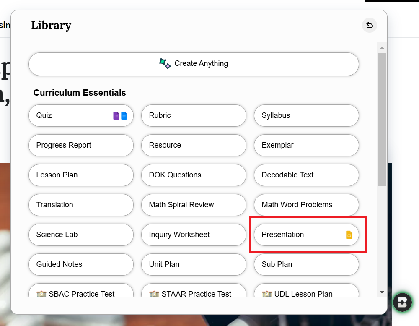The image size is (419, 326).
Task: Select the Translation tool
Action: tap(81, 205)
